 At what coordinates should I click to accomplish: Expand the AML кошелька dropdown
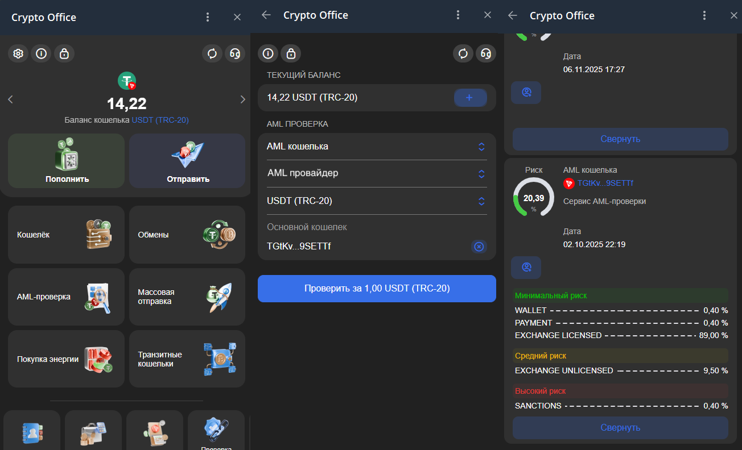[x=377, y=147]
